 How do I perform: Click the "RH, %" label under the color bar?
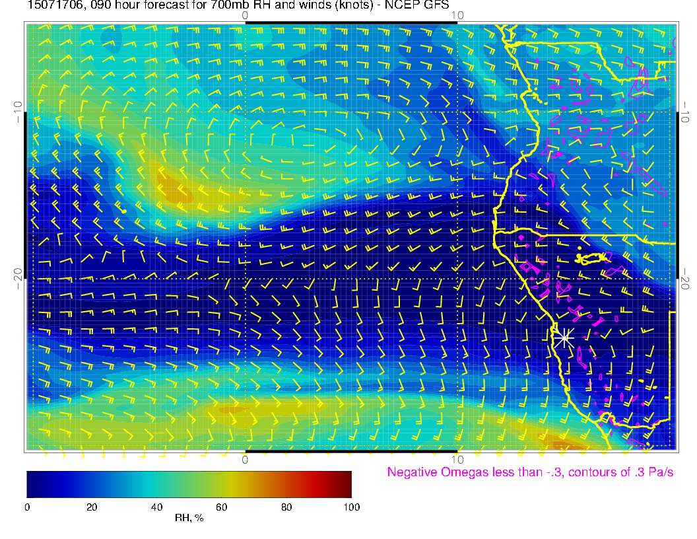[189, 518]
